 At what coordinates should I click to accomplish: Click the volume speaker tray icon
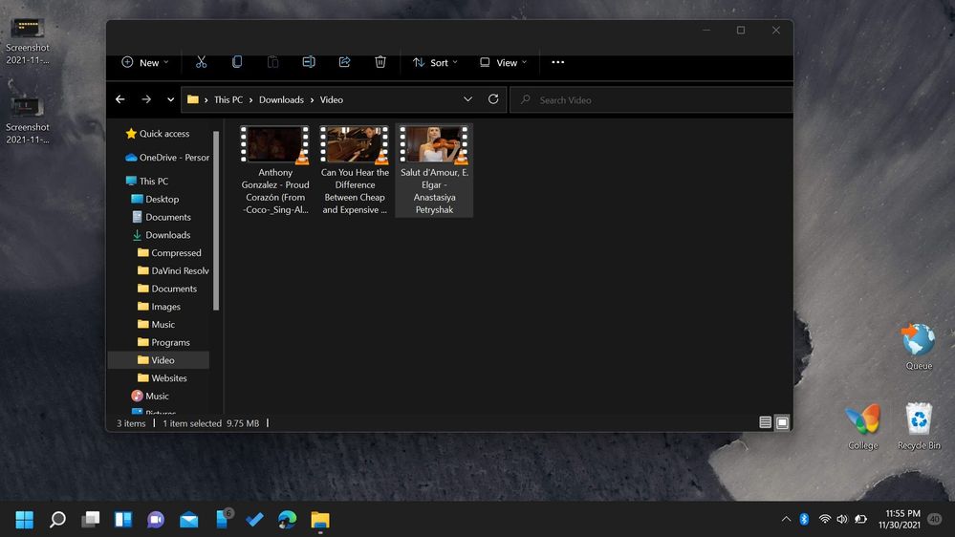click(842, 520)
